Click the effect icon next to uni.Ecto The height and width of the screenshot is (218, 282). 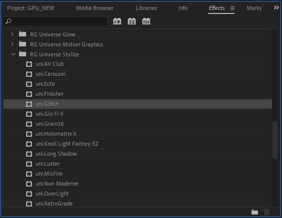pos(29,84)
